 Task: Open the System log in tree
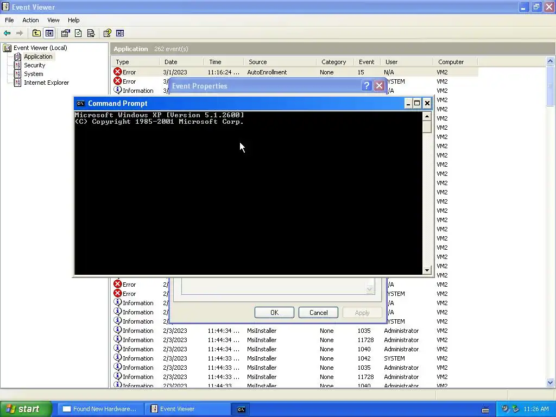[33, 74]
